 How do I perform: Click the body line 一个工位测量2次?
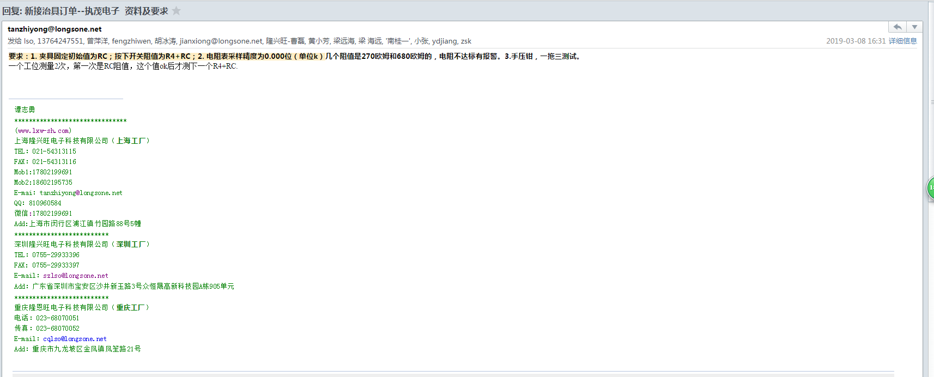click(x=123, y=66)
